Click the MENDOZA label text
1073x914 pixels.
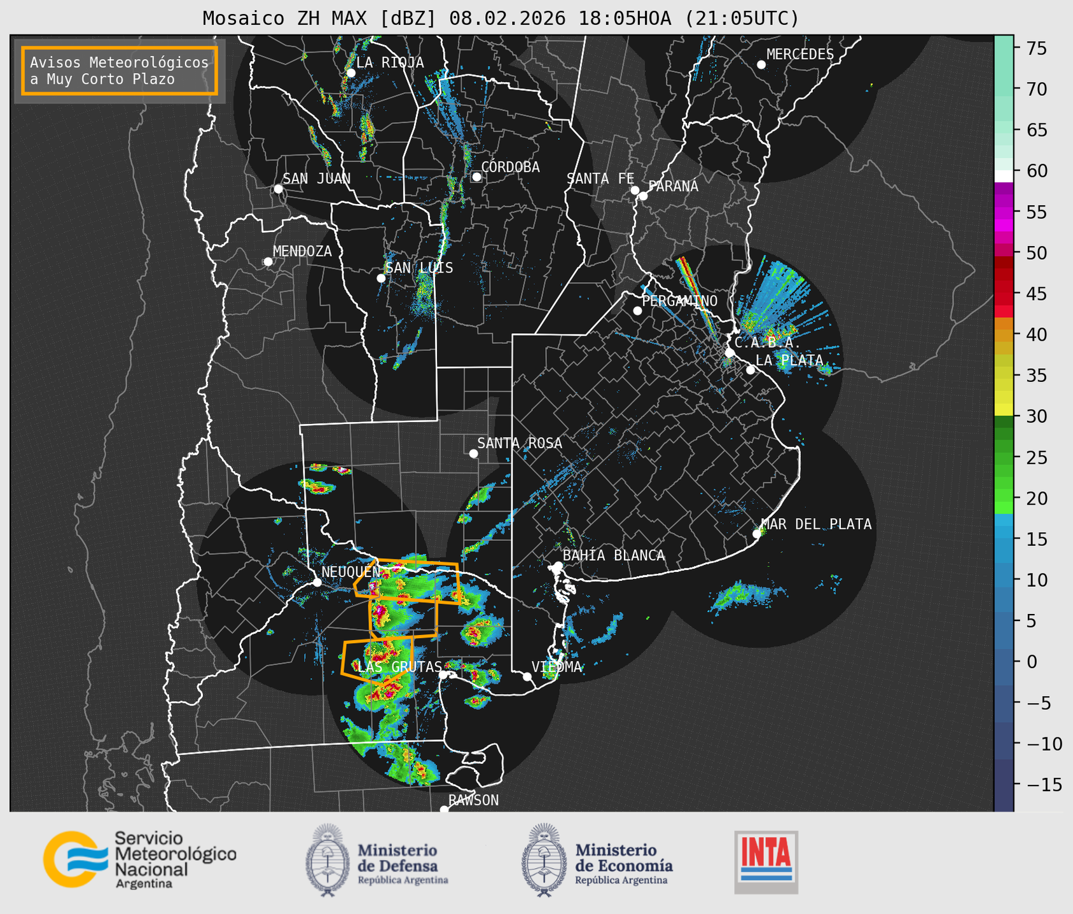coord(303,251)
